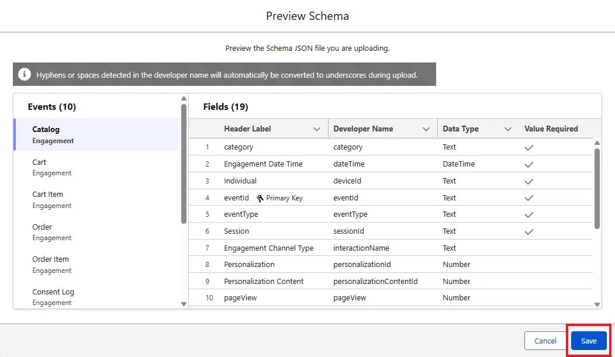Click the 'personalizationContentId' developer name cell

click(375, 282)
